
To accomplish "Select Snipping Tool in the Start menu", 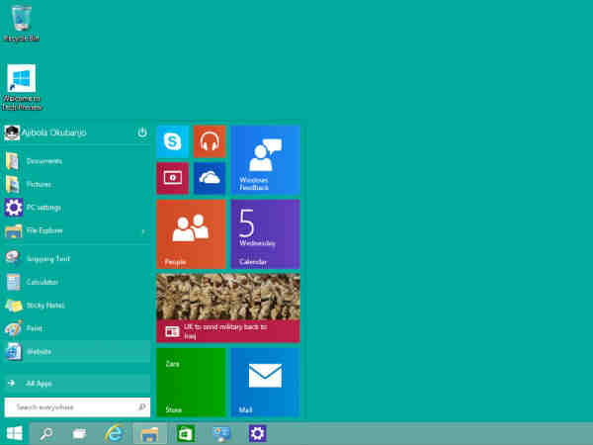I will tap(46, 258).
